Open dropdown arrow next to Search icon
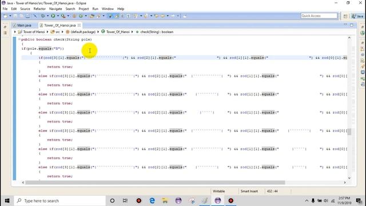Viewport: 366px width, 206px height. pyautogui.click(x=104, y=16)
